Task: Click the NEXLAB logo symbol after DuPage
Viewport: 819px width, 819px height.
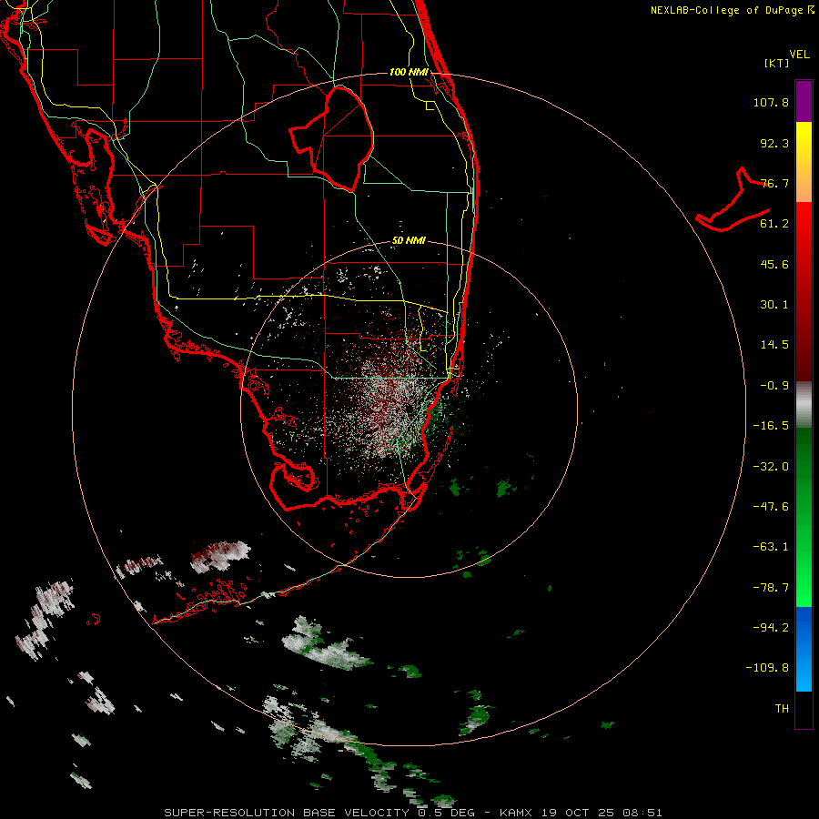Action: (811, 10)
